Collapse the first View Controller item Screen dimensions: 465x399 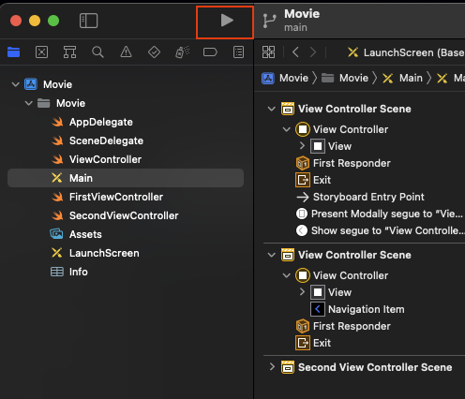[x=287, y=129]
